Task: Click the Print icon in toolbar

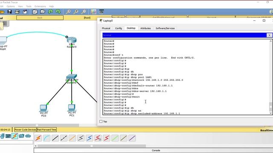Action: 17,12
